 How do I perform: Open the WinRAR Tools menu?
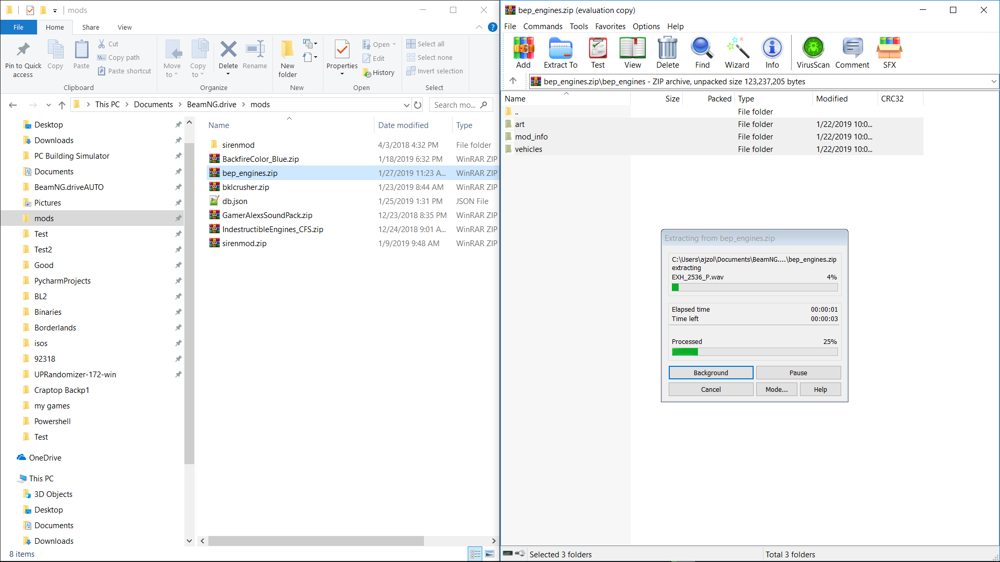tap(579, 27)
